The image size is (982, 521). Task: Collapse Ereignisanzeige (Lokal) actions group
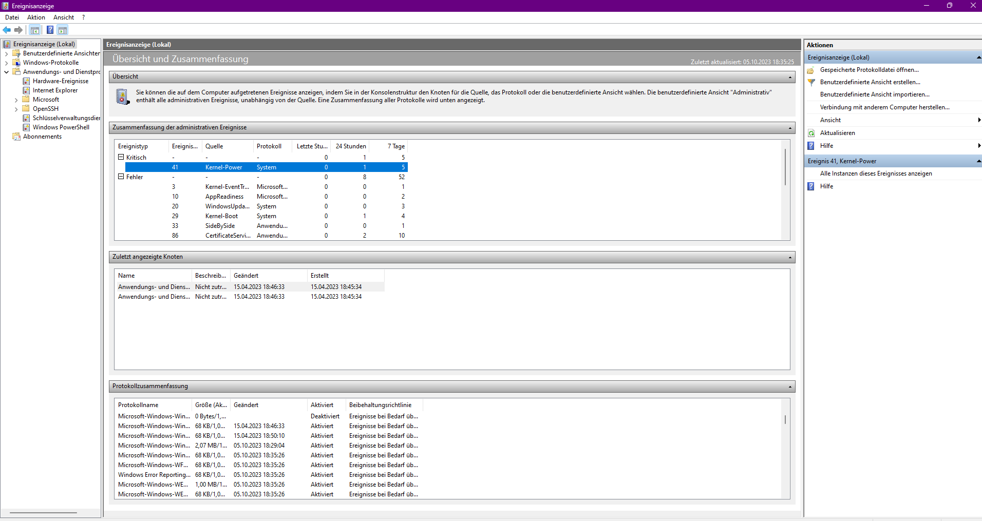[978, 57]
